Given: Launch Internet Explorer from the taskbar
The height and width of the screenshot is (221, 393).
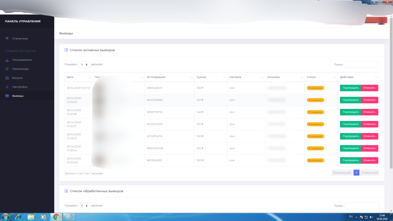Looking at the screenshot, I should [x=18, y=217].
